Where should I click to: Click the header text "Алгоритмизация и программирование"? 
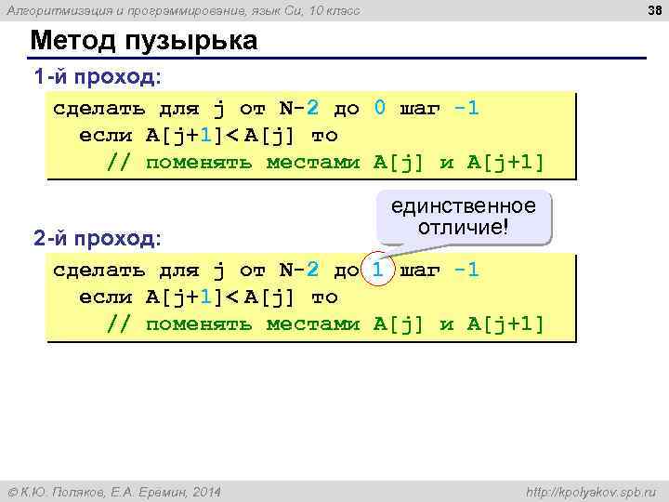pyautogui.click(x=126, y=10)
